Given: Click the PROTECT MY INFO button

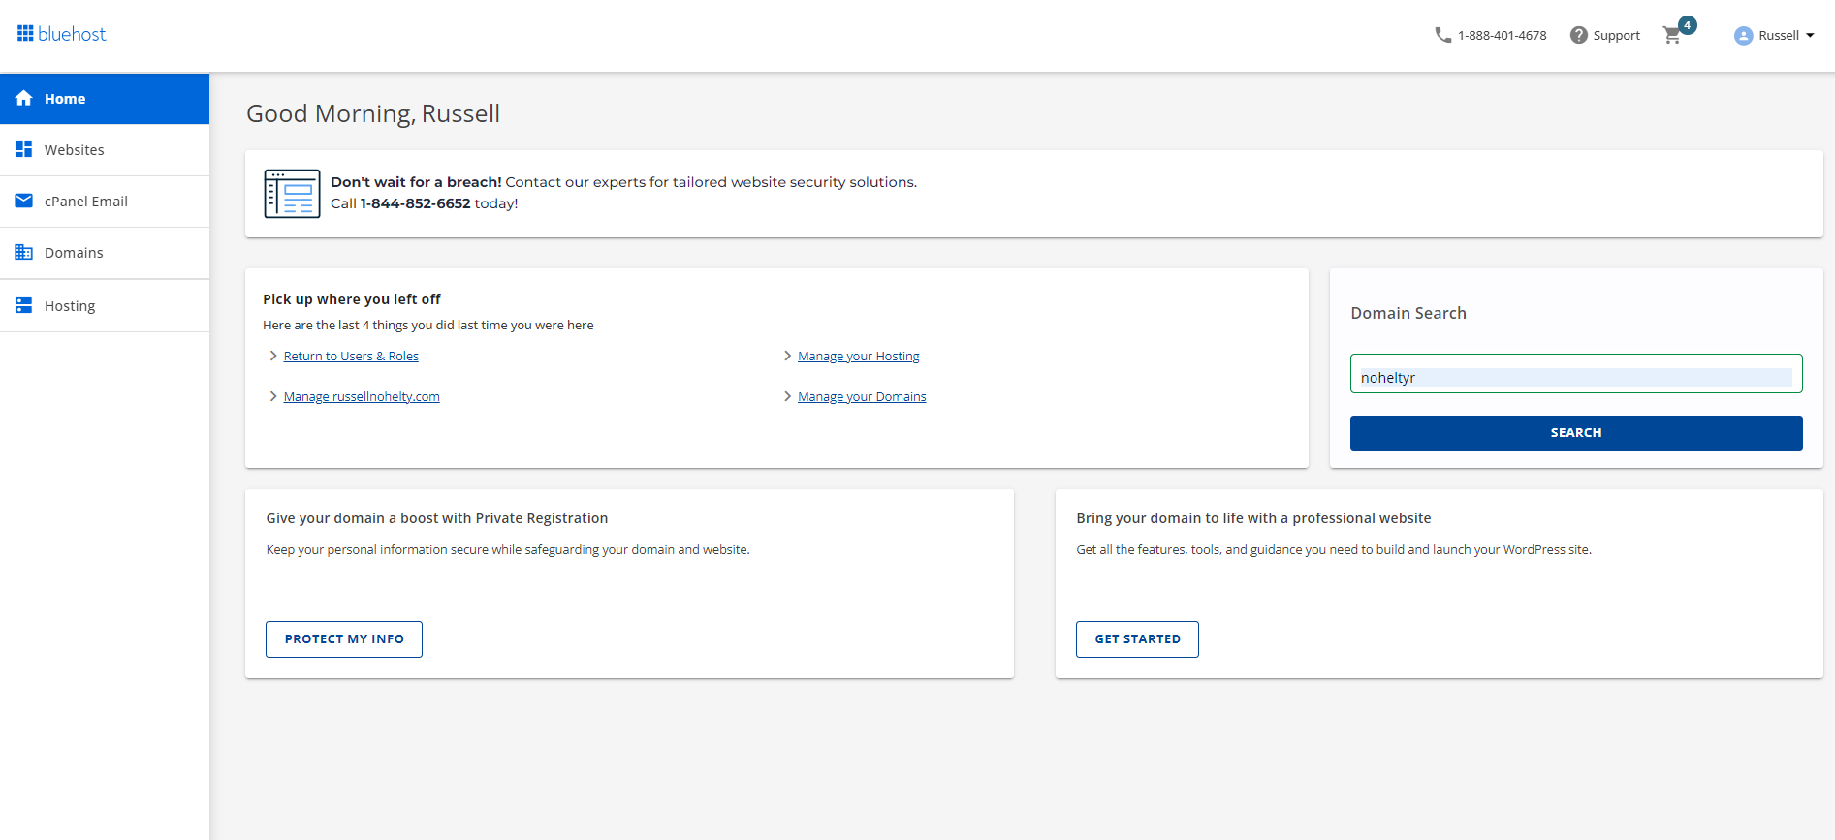Looking at the screenshot, I should 344,639.
